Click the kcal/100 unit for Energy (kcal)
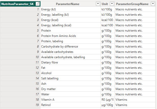 click(x=108, y=20)
